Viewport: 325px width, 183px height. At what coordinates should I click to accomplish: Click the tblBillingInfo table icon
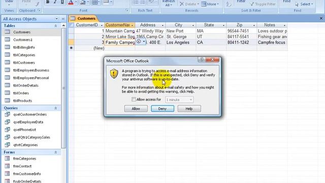pos(7,47)
